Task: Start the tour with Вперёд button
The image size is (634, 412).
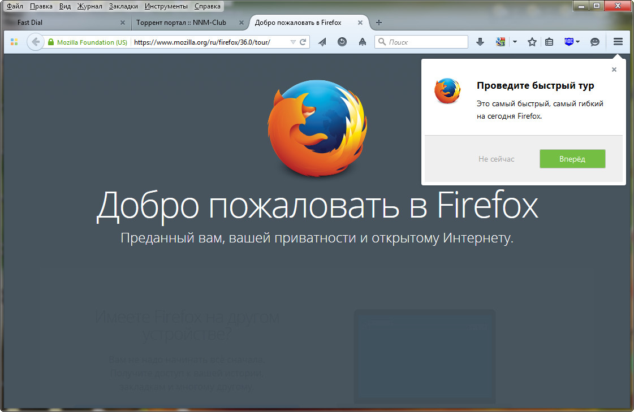Action: click(572, 159)
